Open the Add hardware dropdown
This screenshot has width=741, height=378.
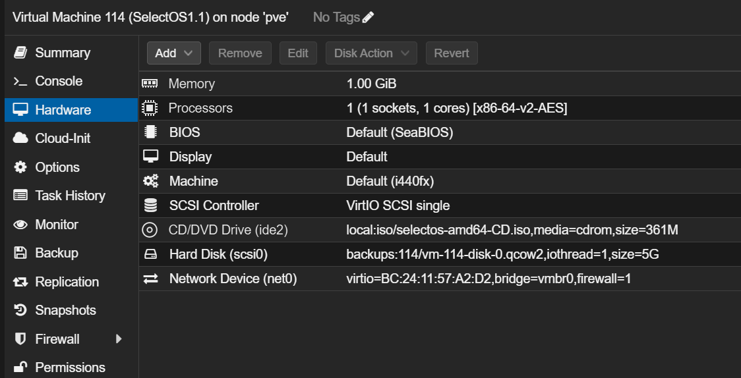pyautogui.click(x=173, y=53)
